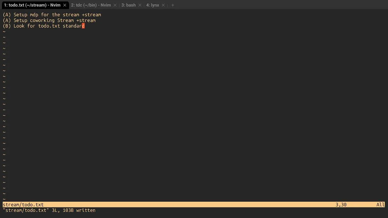
Task: Close the bash tab
Action: pyautogui.click(x=140, y=5)
